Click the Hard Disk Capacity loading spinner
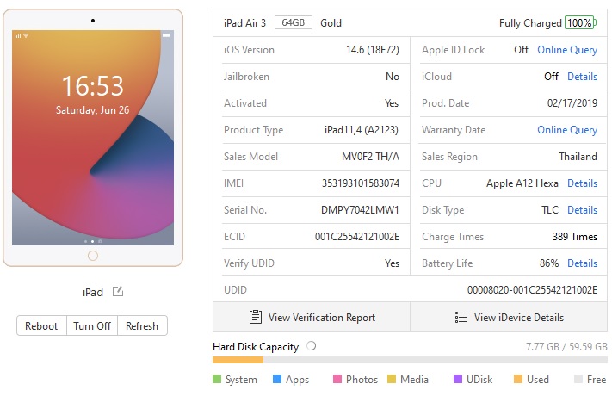The image size is (612, 403). tap(311, 346)
